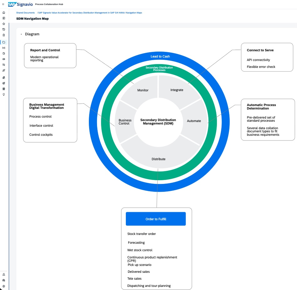Viewport: 297px width, 290px height.
Task: Open the hamburger navigation menu
Action: [3, 4]
